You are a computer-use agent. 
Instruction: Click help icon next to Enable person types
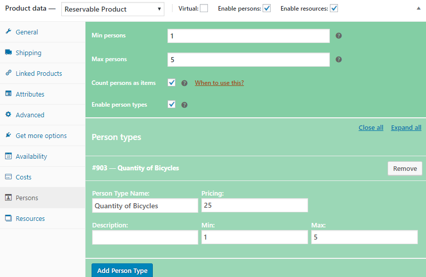pyautogui.click(x=185, y=105)
